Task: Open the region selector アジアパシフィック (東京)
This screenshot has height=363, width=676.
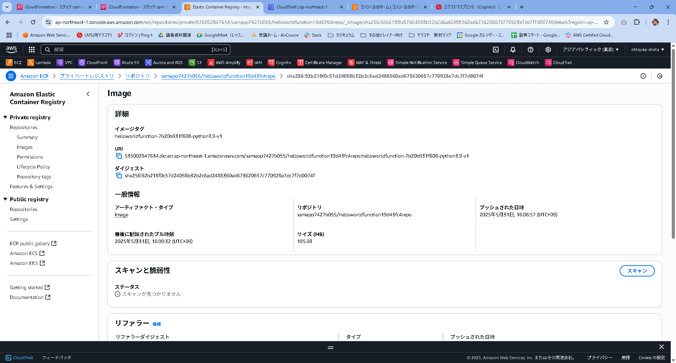Action: (x=591, y=50)
